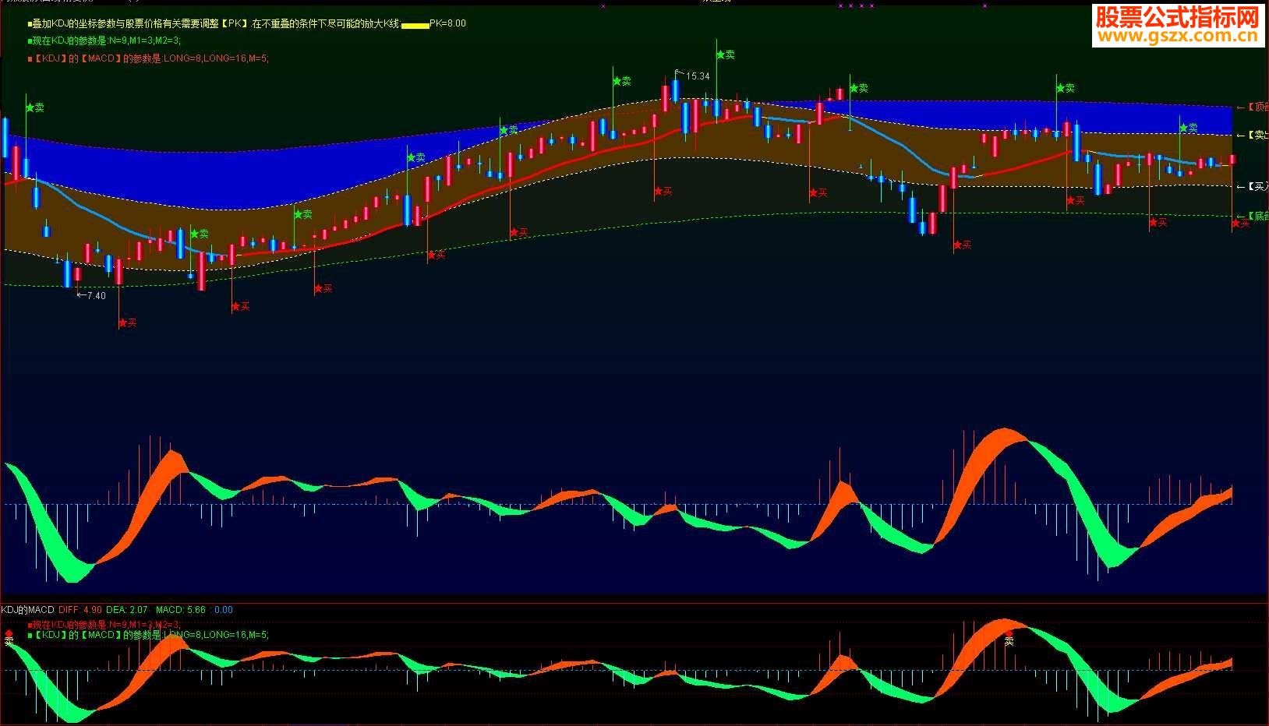Click the PK=8.00 value text

pyautogui.click(x=448, y=23)
